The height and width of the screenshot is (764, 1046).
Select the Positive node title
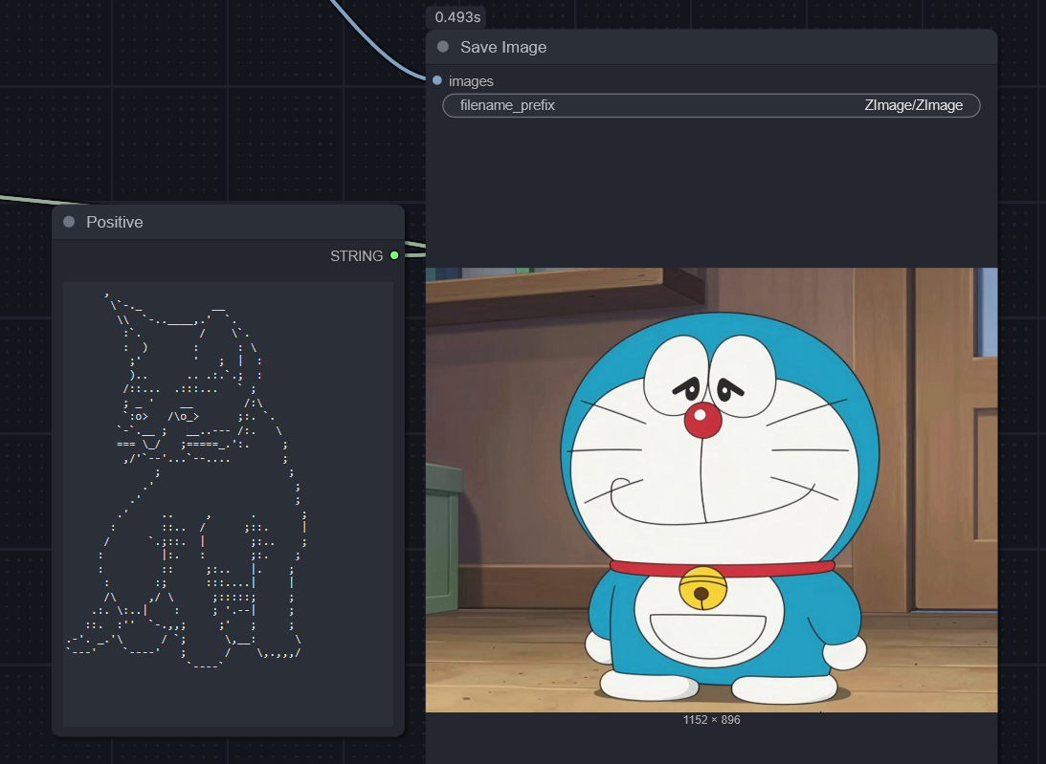pyautogui.click(x=114, y=222)
